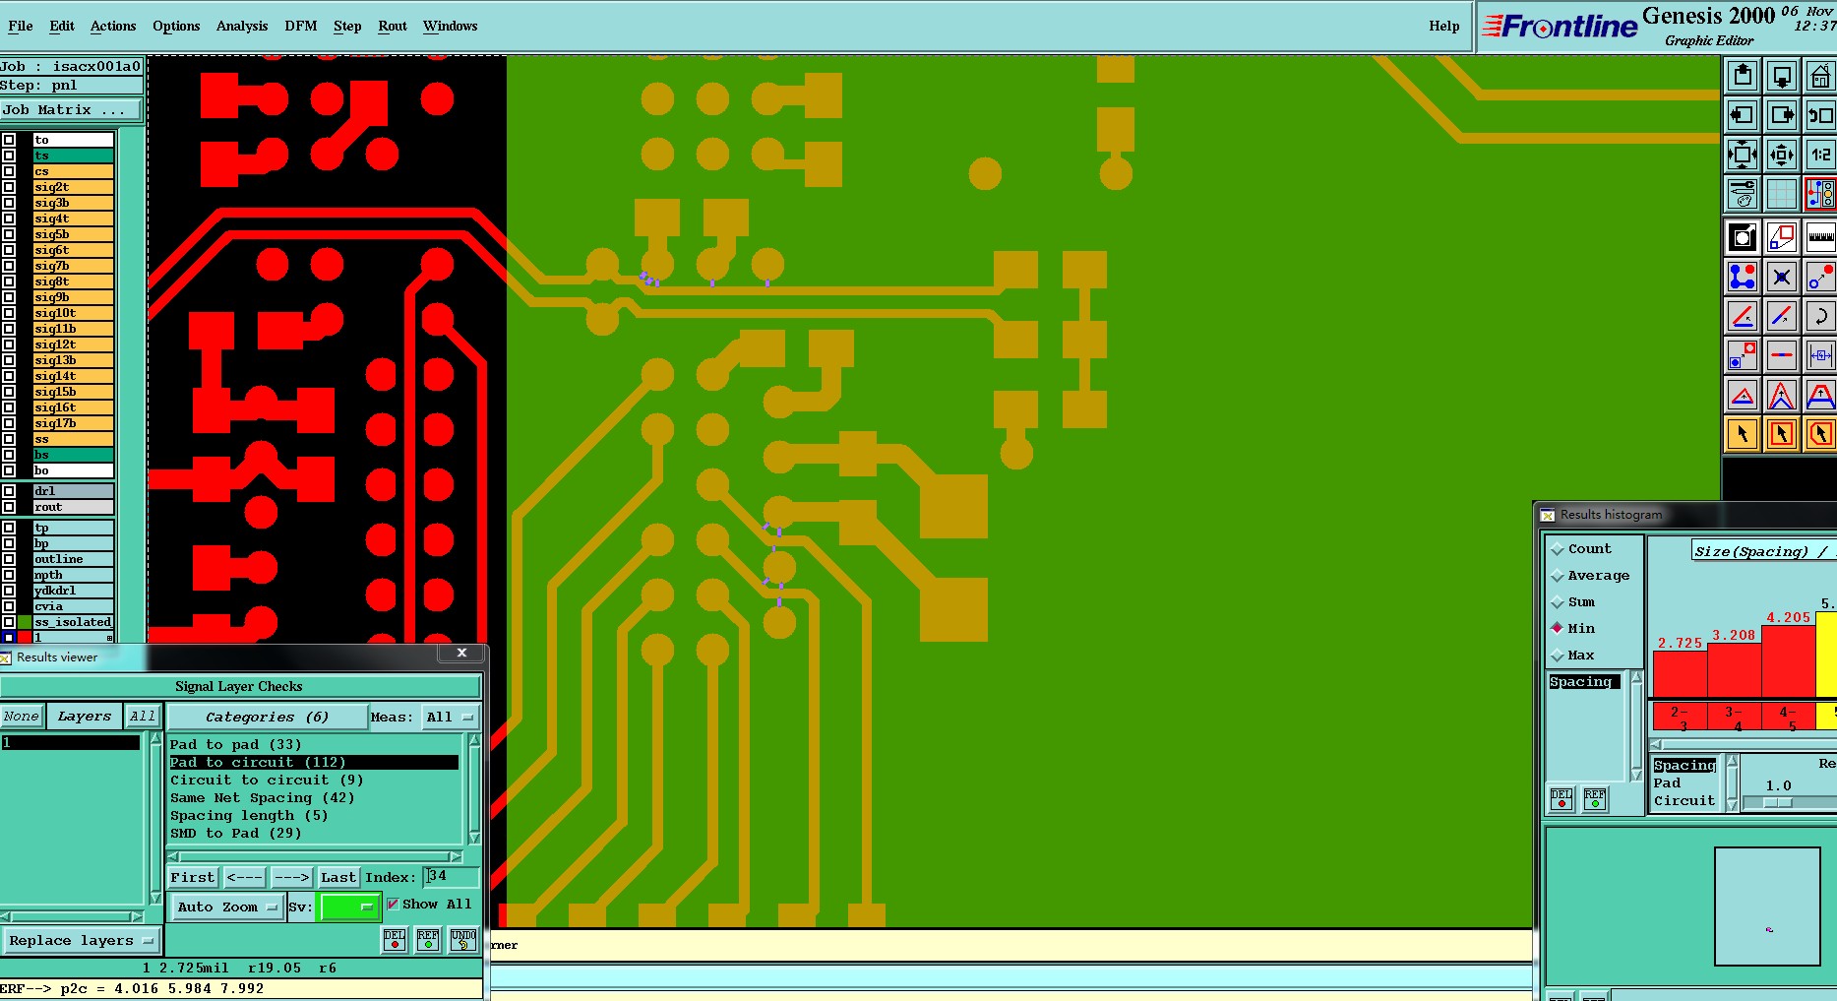Image resolution: width=1837 pixels, height=1001 pixels.
Task: Select the polygon area selection tool
Action: tap(1820, 434)
